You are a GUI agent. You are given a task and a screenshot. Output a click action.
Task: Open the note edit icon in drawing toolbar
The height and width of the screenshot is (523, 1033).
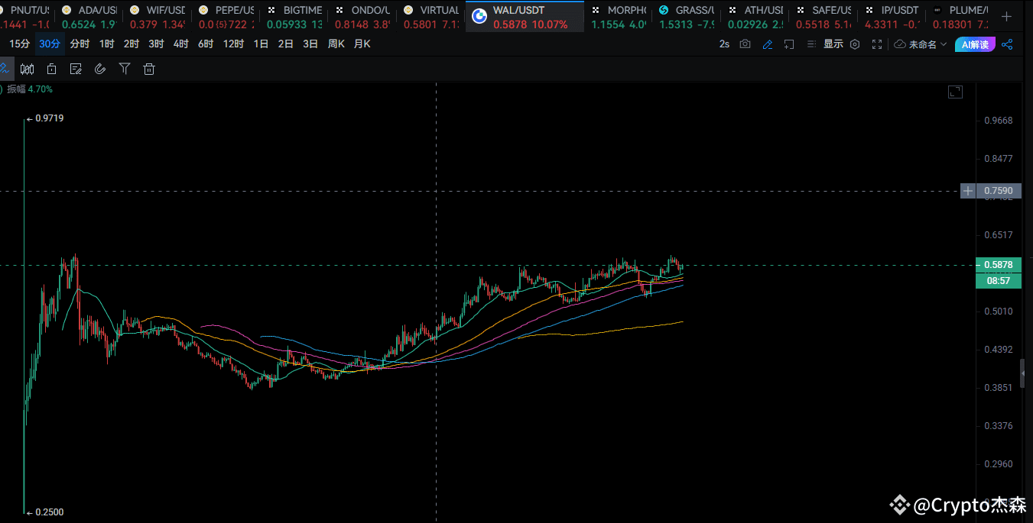[76, 69]
